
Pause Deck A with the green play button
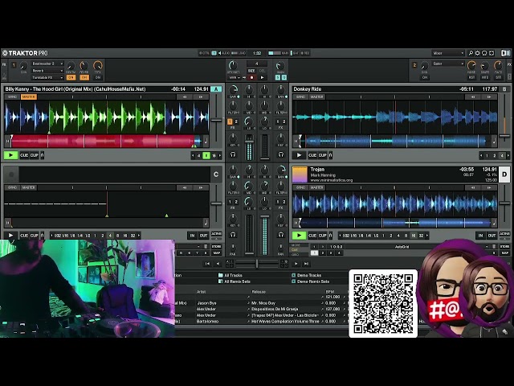(x=10, y=155)
